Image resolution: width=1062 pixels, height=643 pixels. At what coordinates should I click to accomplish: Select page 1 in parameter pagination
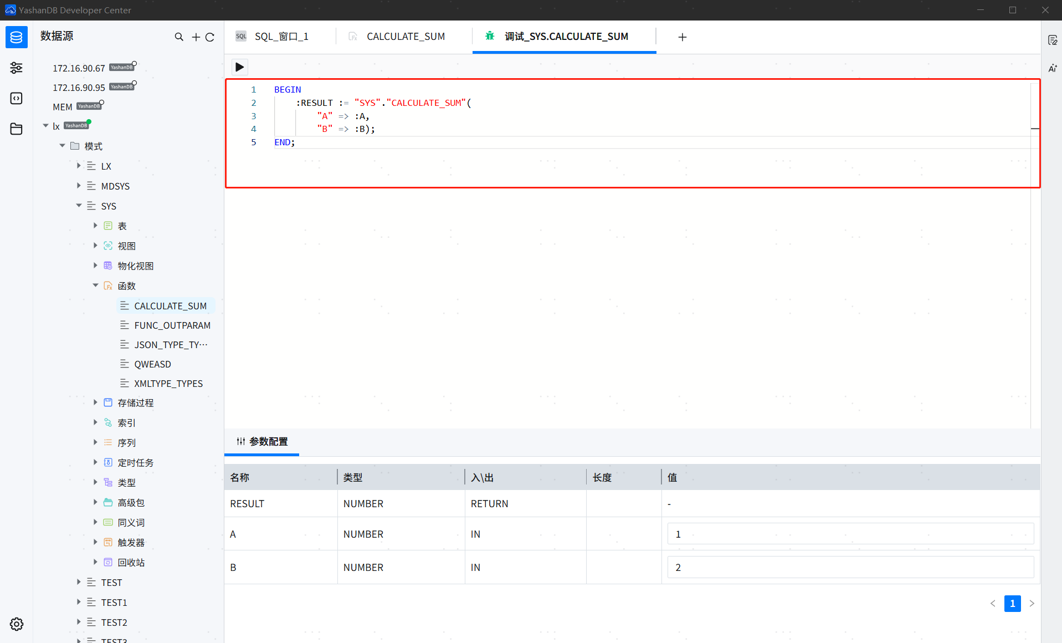1012,604
